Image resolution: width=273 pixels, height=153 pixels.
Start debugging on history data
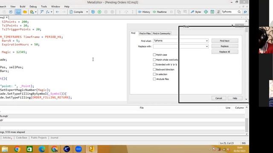(x=93, y=12)
